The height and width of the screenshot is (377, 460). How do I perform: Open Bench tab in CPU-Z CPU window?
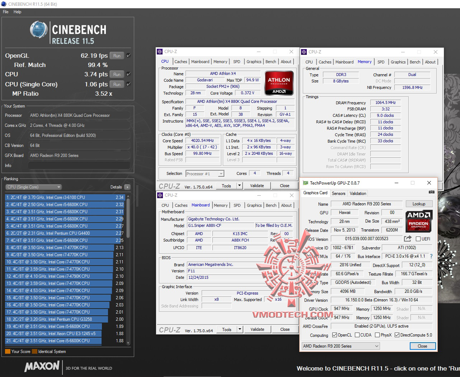271,62
